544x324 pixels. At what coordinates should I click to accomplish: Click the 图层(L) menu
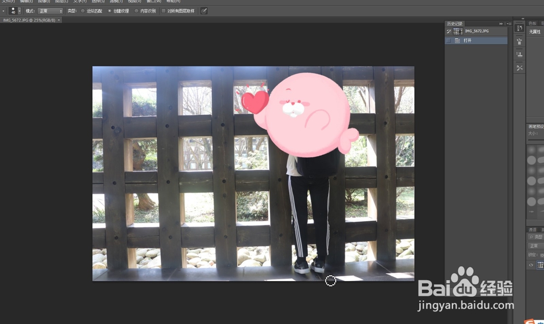click(x=61, y=2)
